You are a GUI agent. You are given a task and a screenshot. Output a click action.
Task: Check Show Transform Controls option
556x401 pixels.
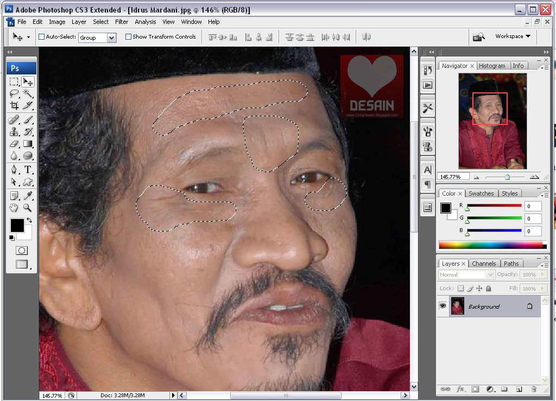tap(129, 37)
